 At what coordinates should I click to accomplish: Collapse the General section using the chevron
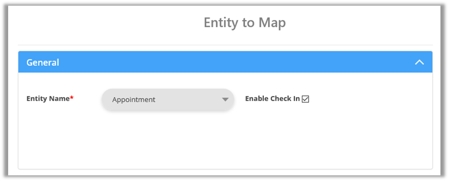[x=419, y=63]
